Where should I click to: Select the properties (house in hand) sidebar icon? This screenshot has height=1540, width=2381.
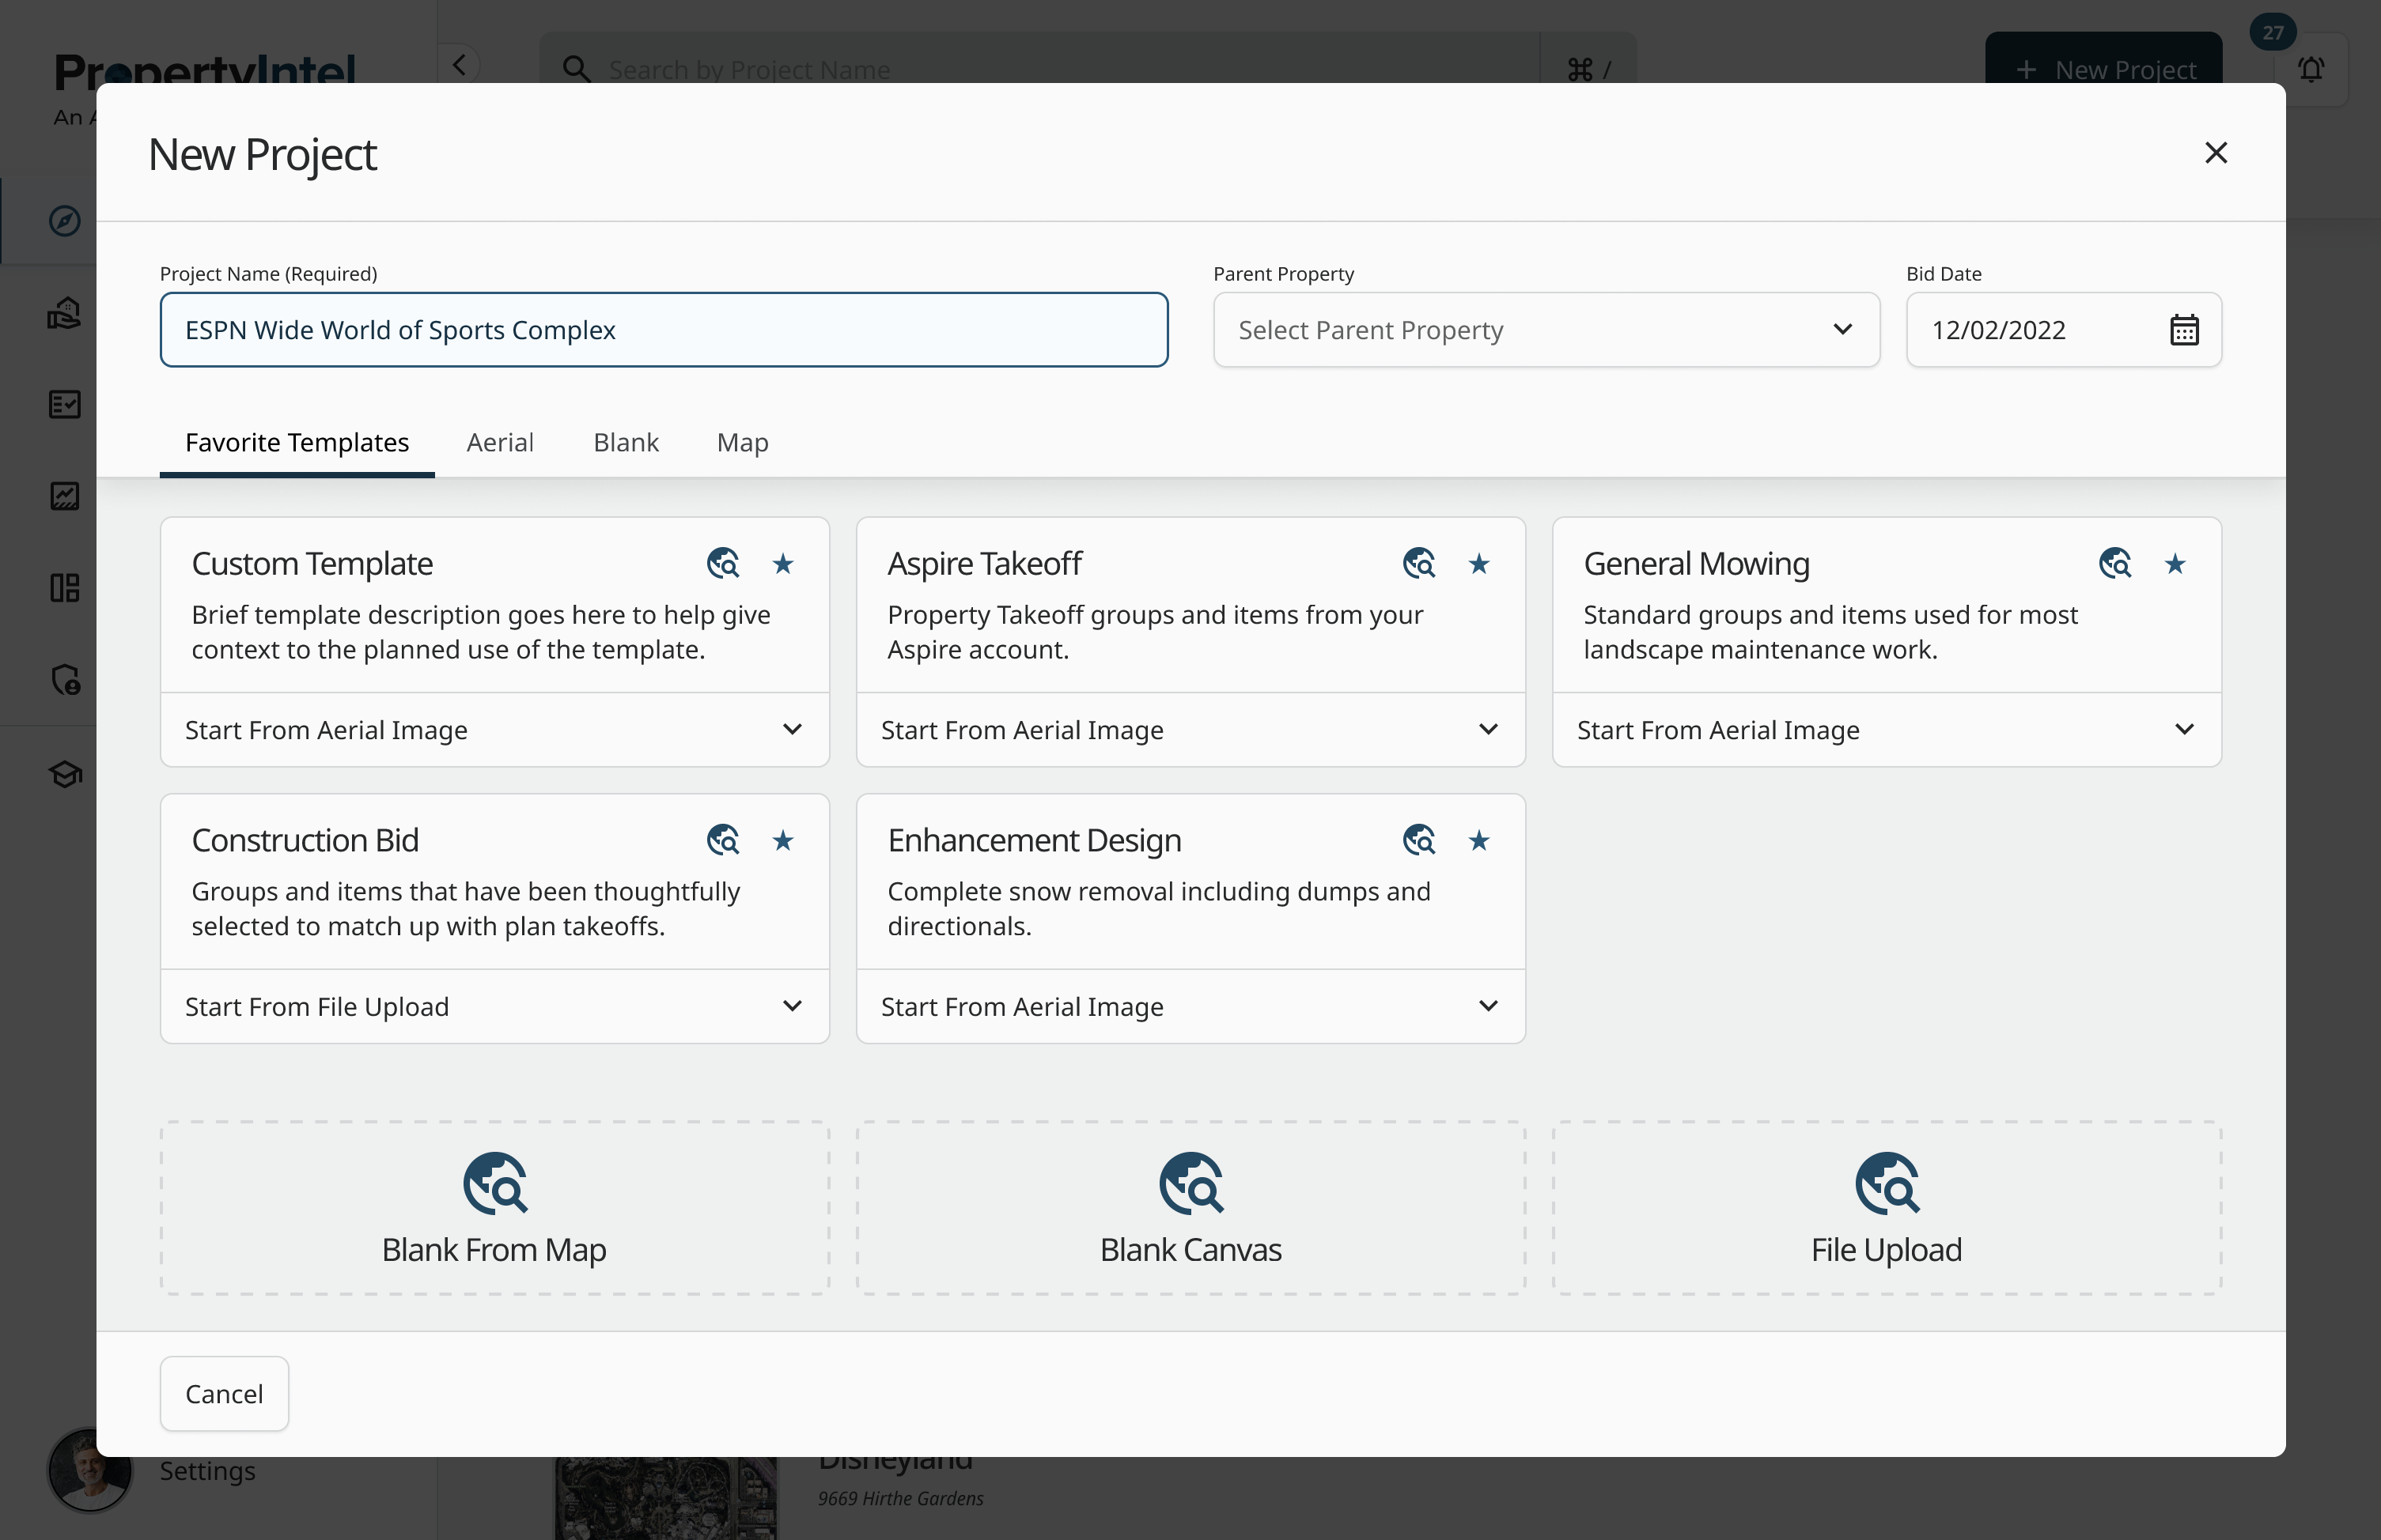point(64,312)
